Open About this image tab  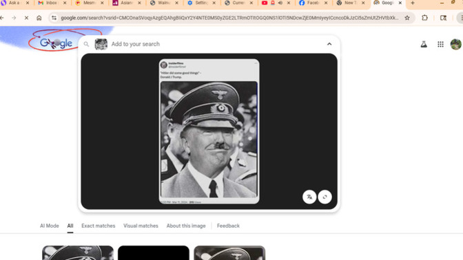pos(186,226)
